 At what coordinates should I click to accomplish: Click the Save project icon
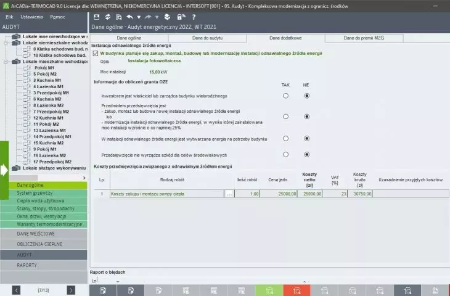96,17
